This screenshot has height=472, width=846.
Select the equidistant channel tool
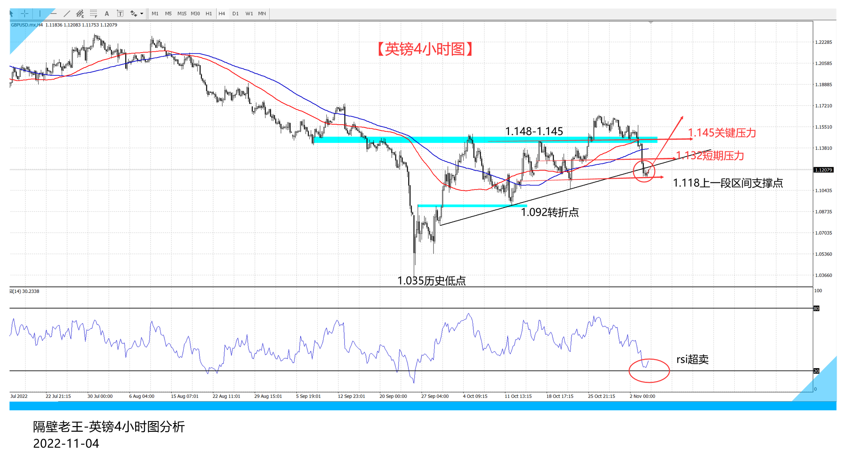click(80, 14)
